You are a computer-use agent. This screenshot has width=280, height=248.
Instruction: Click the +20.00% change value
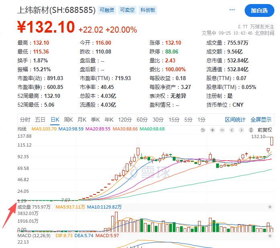tap(121, 30)
